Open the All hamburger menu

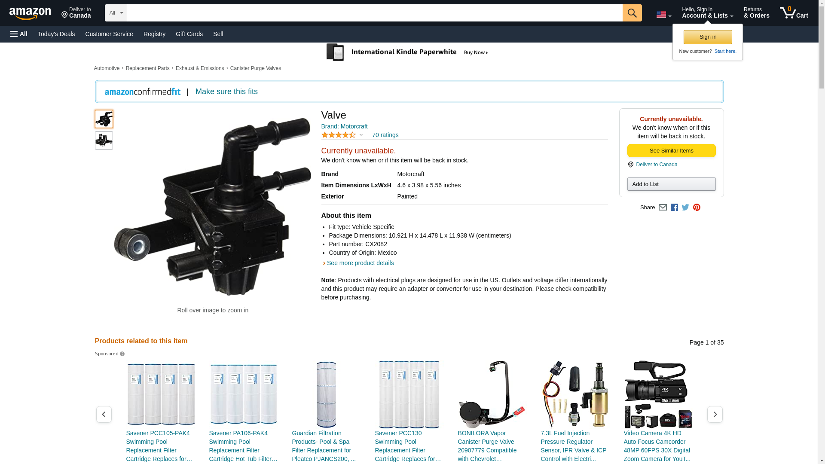pos(19,34)
